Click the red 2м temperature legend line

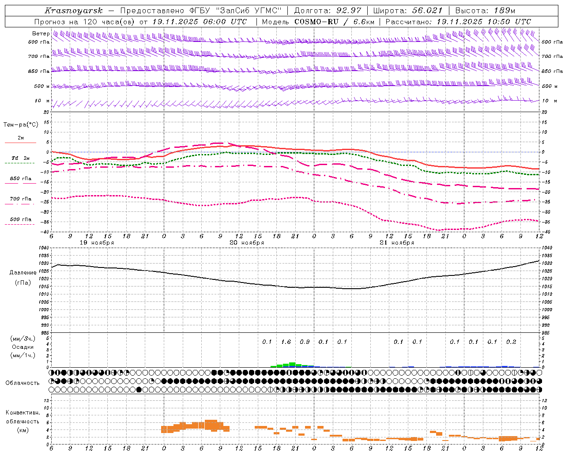pos(20,143)
